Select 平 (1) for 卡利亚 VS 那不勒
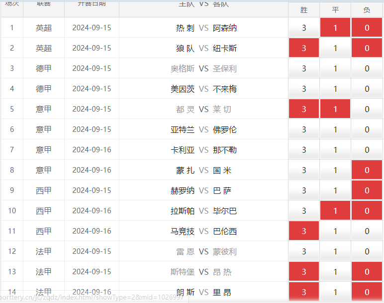Screen dimensions: 384x303 [x=335, y=150]
